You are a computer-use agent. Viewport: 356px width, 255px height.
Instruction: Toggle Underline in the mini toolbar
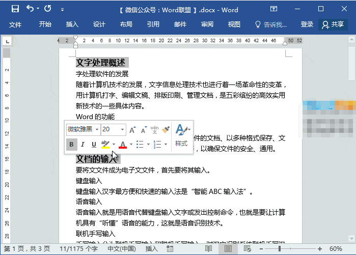pos(94,144)
